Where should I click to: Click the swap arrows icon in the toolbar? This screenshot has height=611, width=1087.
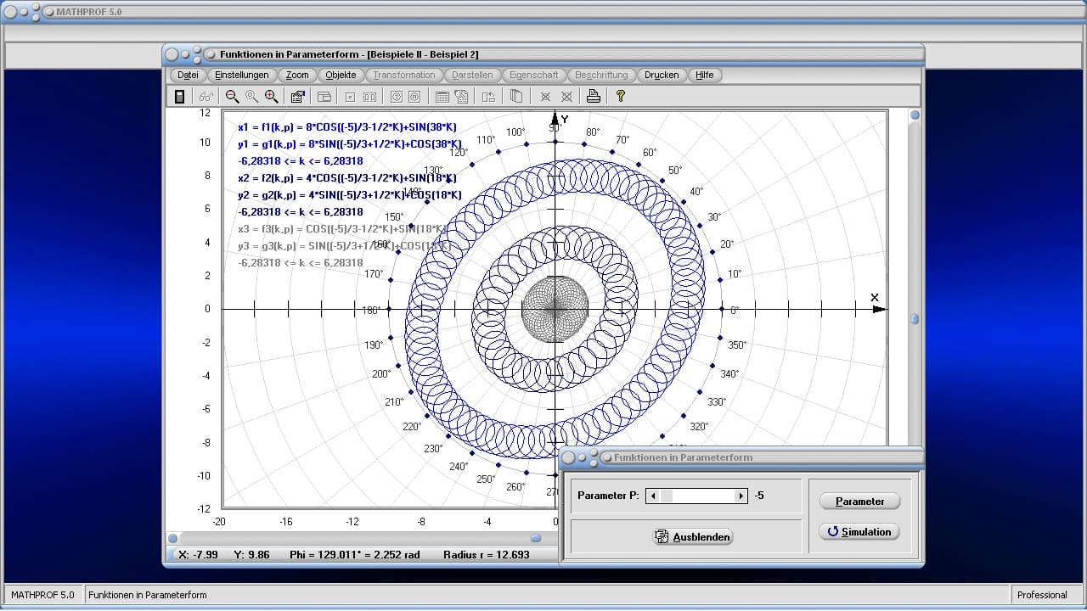(488, 97)
